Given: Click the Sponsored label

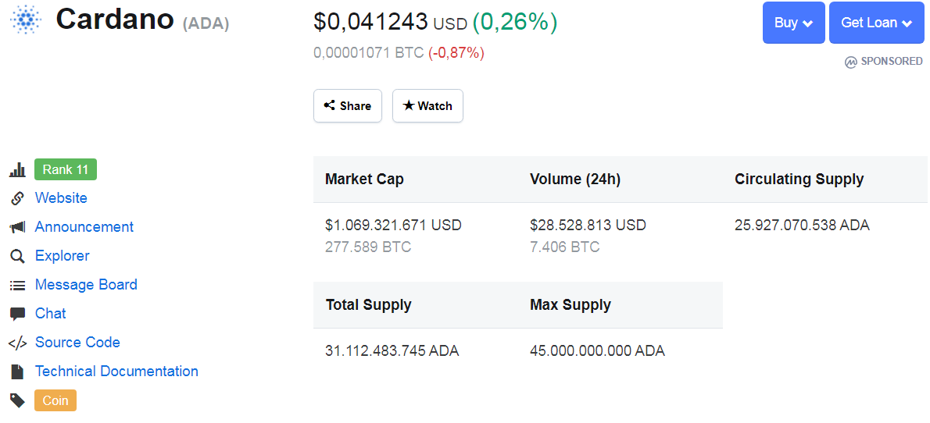Looking at the screenshot, I should pos(884,62).
